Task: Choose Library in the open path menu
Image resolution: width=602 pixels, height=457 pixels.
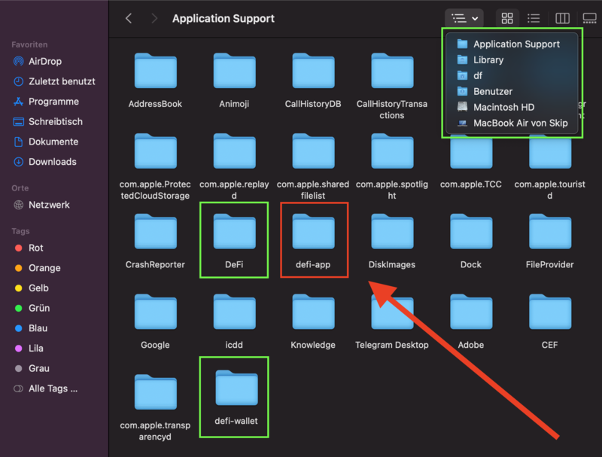Action: 490,59
